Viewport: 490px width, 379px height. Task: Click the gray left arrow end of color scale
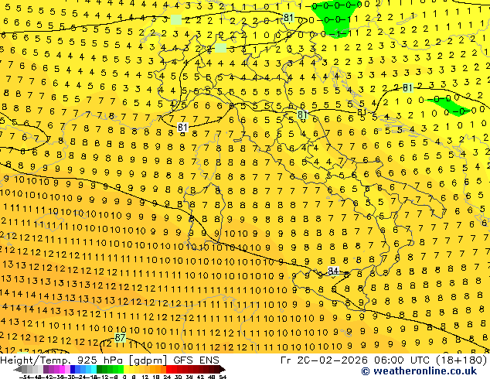point(18,370)
